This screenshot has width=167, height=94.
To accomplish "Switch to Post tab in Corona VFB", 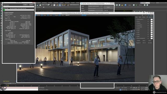I will (136, 17).
